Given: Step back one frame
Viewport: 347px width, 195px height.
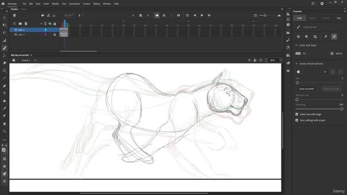Looking at the screenshot, I should coord(195,16).
